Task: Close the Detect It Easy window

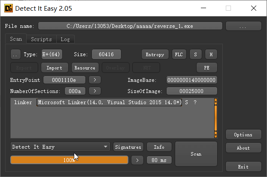Action: [254, 8]
